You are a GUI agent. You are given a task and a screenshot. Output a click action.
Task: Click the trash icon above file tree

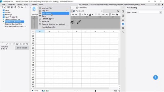pyautogui.click(x=15, y=7)
